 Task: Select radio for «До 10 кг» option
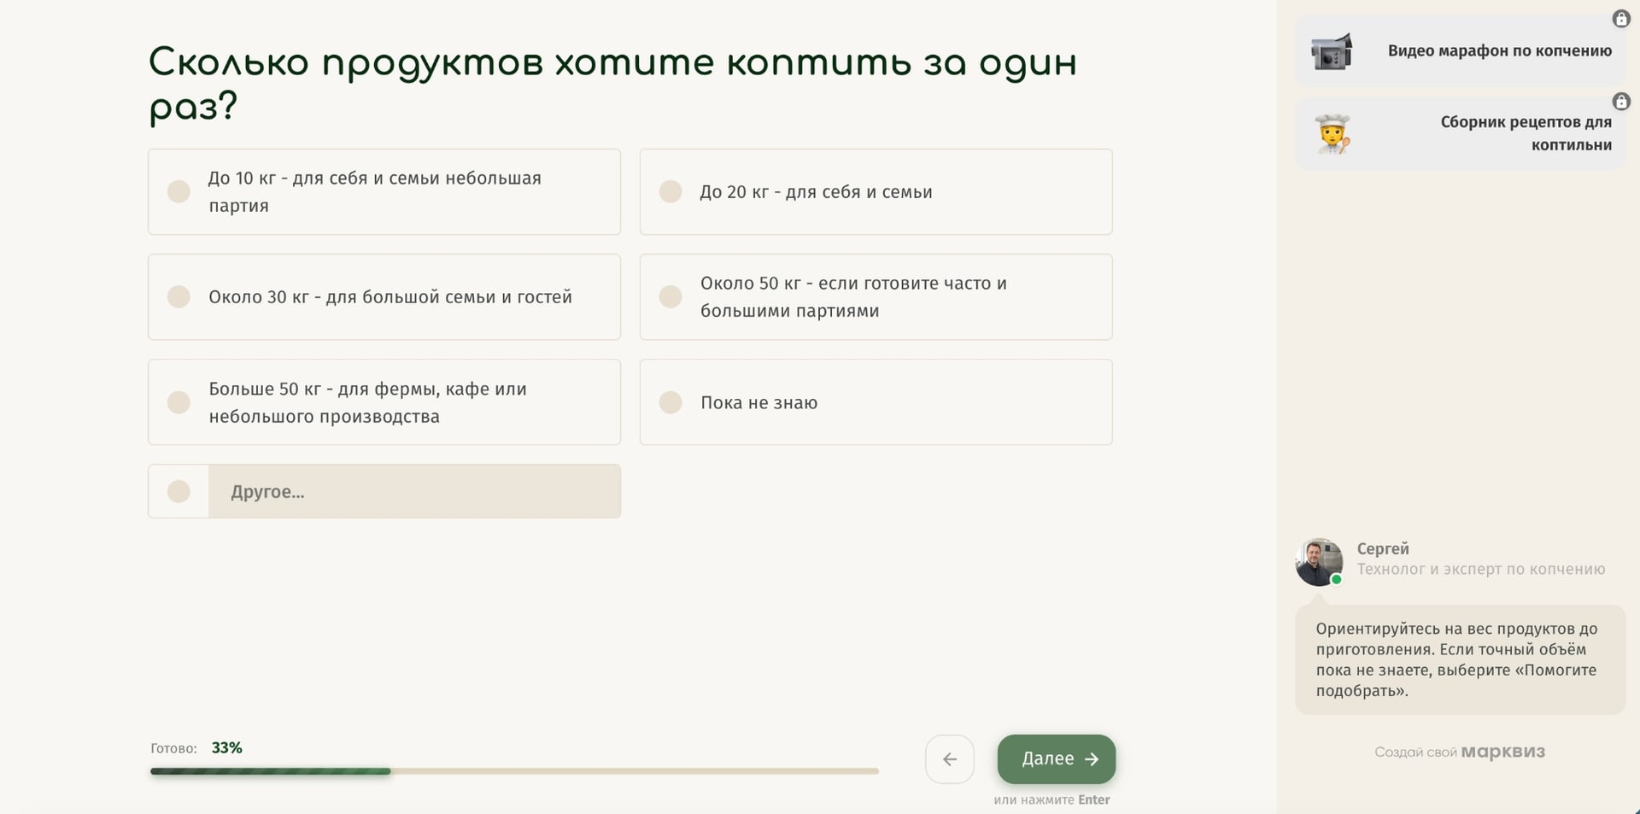click(179, 191)
